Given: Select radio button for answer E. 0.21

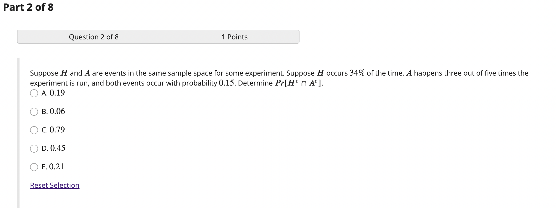Looking at the screenshot, I should click(34, 167).
